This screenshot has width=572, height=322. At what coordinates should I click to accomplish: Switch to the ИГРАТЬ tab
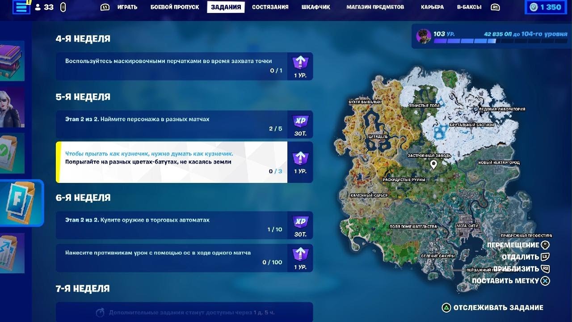tap(127, 7)
